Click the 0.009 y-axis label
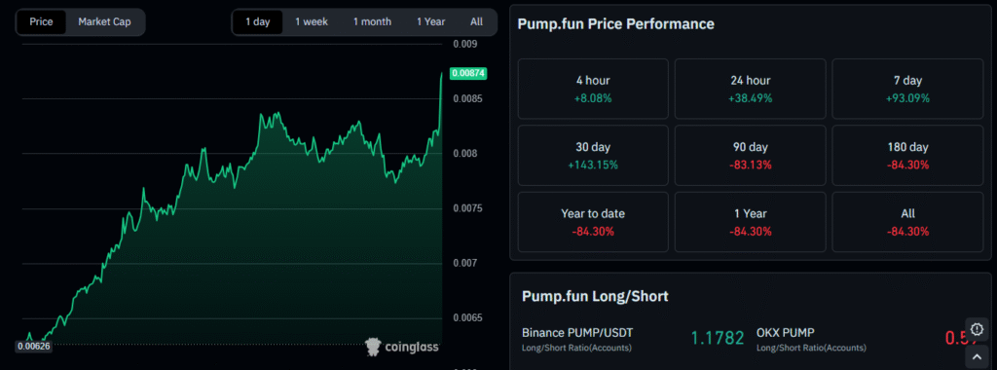Image resolution: width=997 pixels, height=370 pixels. [x=464, y=44]
